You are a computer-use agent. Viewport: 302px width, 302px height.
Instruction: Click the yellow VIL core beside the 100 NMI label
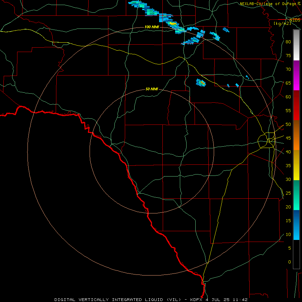click(x=173, y=24)
